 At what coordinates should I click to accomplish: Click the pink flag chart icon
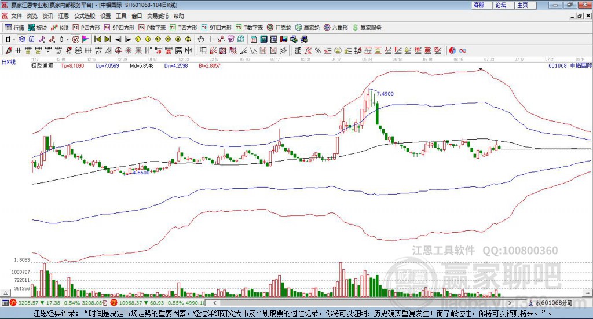point(86,39)
